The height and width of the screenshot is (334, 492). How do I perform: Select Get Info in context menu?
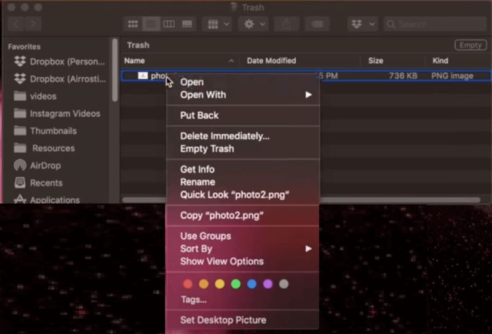point(197,169)
